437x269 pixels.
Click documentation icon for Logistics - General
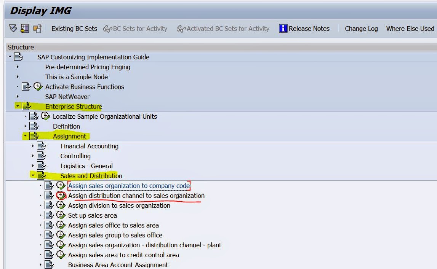coord(42,166)
